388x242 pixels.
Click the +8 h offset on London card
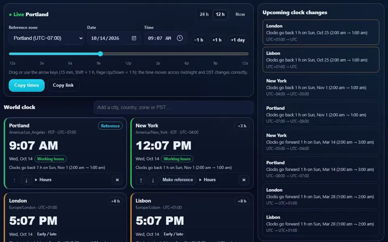[115, 201]
